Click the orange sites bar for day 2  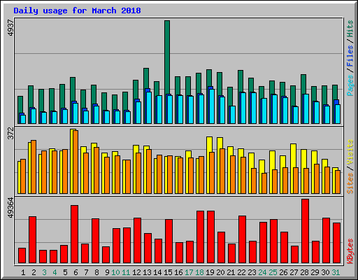point(34,167)
